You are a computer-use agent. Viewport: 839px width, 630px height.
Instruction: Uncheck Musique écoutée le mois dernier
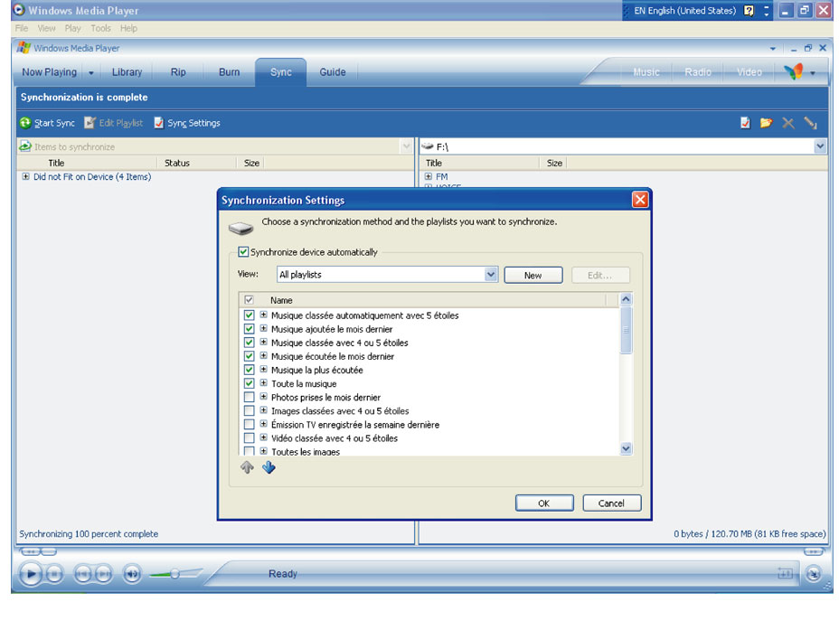[249, 356]
